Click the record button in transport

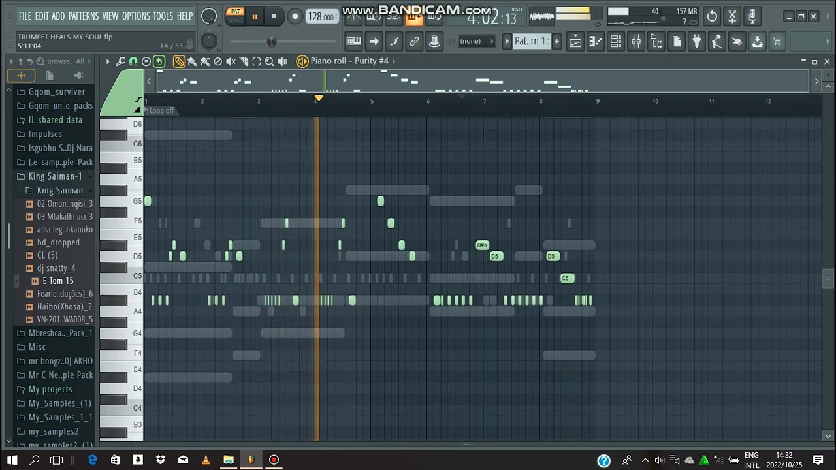point(295,16)
